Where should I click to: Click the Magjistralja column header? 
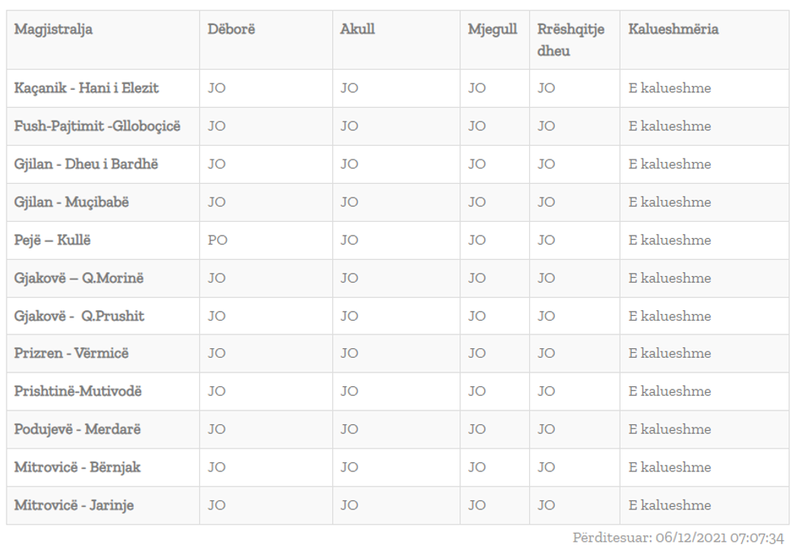pyautogui.click(x=53, y=30)
